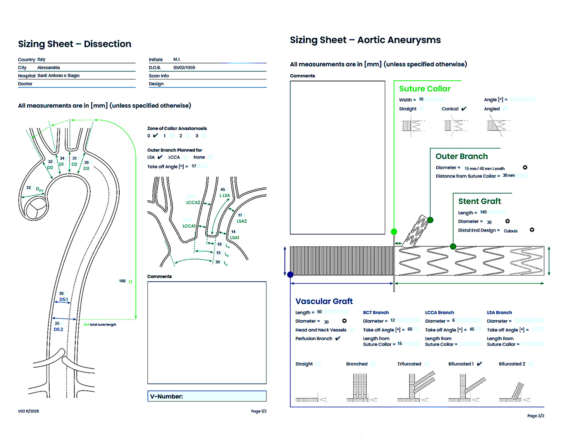Toggle Branched graft checkbox
The height and width of the screenshot is (440, 577).
click(373, 364)
